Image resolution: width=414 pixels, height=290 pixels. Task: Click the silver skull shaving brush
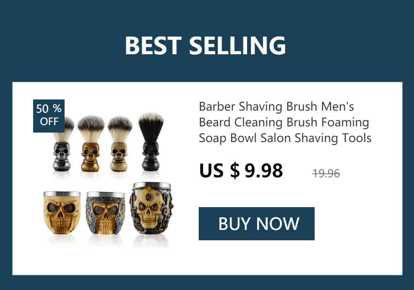[63, 145]
